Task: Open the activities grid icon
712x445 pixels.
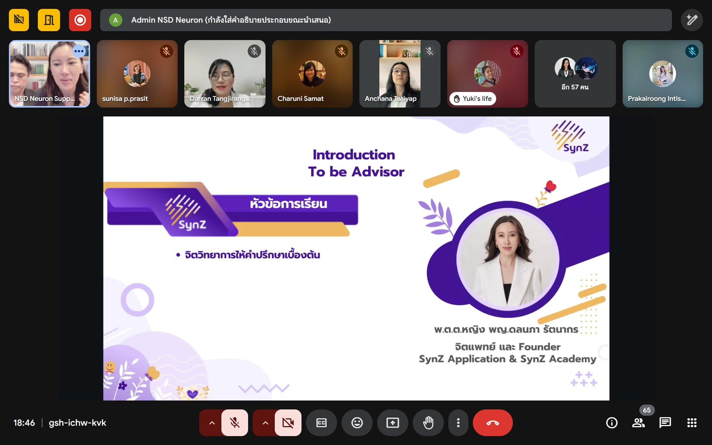Action: pyautogui.click(x=692, y=423)
